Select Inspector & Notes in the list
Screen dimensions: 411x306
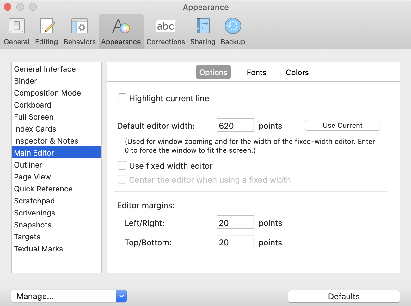click(x=57, y=141)
